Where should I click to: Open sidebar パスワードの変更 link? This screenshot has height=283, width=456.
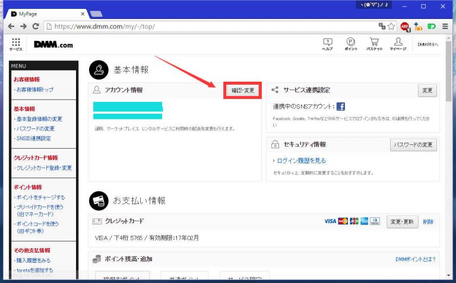36,128
